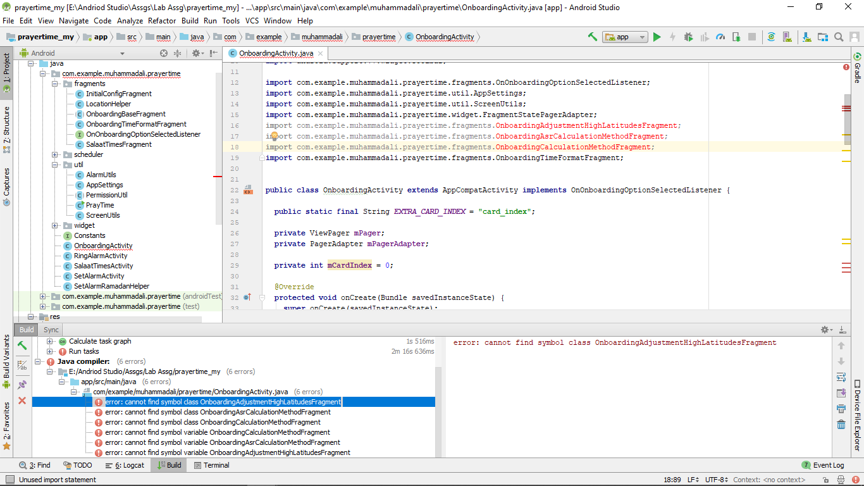Screen dimensions: 864x486
Task: Open the Android Profiler gauge icon
Action: 720,37
